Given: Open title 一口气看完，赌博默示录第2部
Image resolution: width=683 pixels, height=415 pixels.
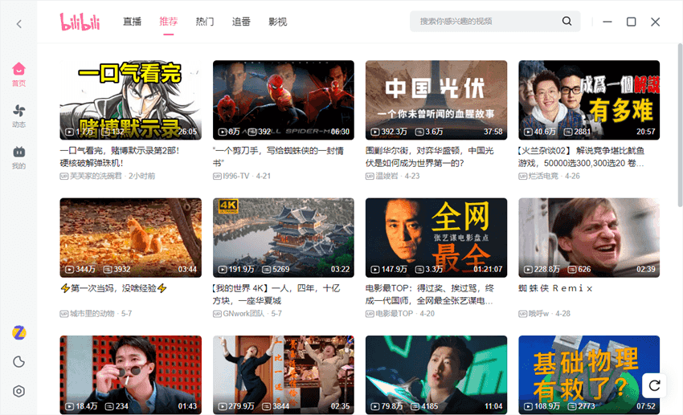Looking at the screenshot, I should point(120,157).
